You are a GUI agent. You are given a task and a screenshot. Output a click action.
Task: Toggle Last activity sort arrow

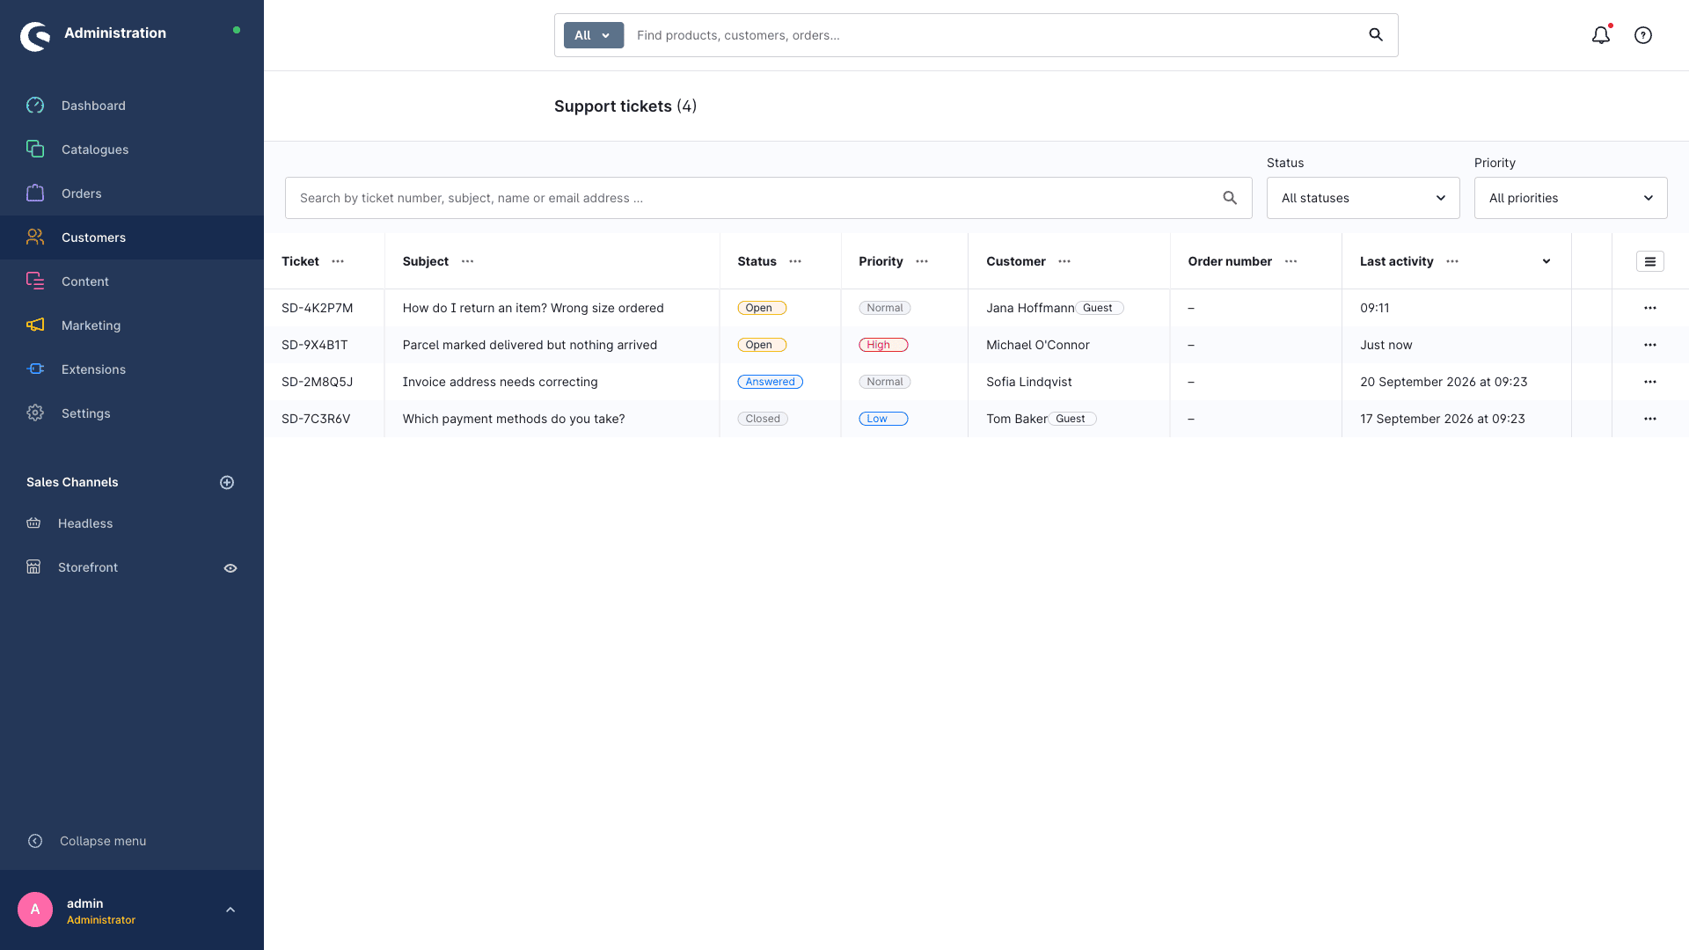pos(1546,261)
